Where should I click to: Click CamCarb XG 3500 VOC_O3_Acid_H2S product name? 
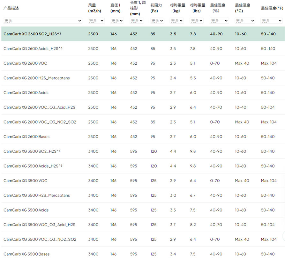(x=39, y=225)
